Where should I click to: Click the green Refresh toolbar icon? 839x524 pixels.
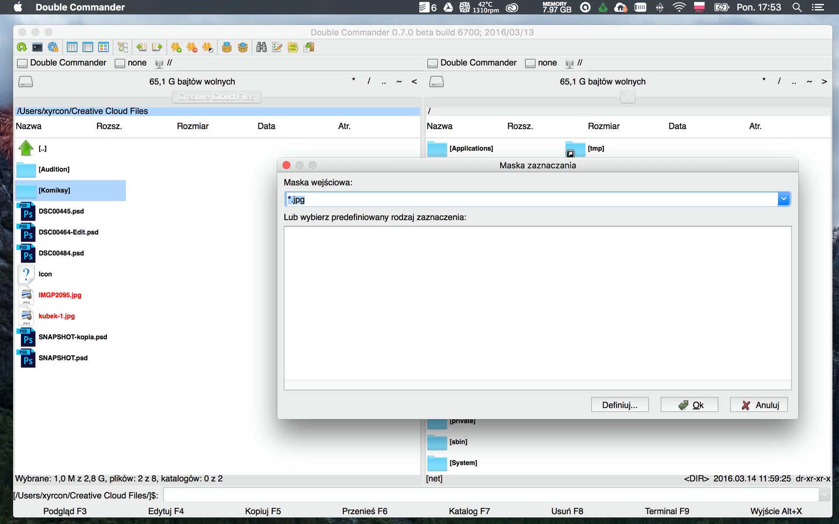tap(22, 47)
